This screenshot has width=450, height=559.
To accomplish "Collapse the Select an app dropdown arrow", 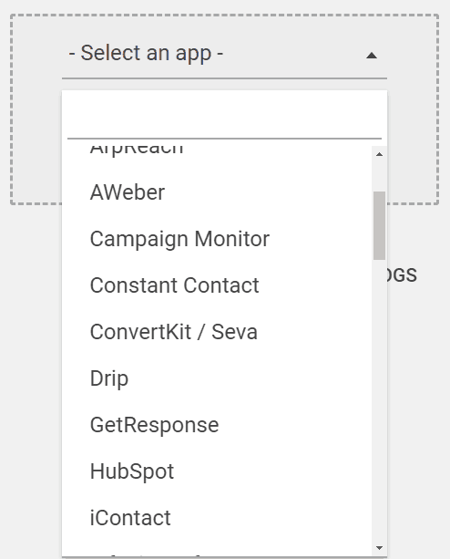I will click(372, 56).
